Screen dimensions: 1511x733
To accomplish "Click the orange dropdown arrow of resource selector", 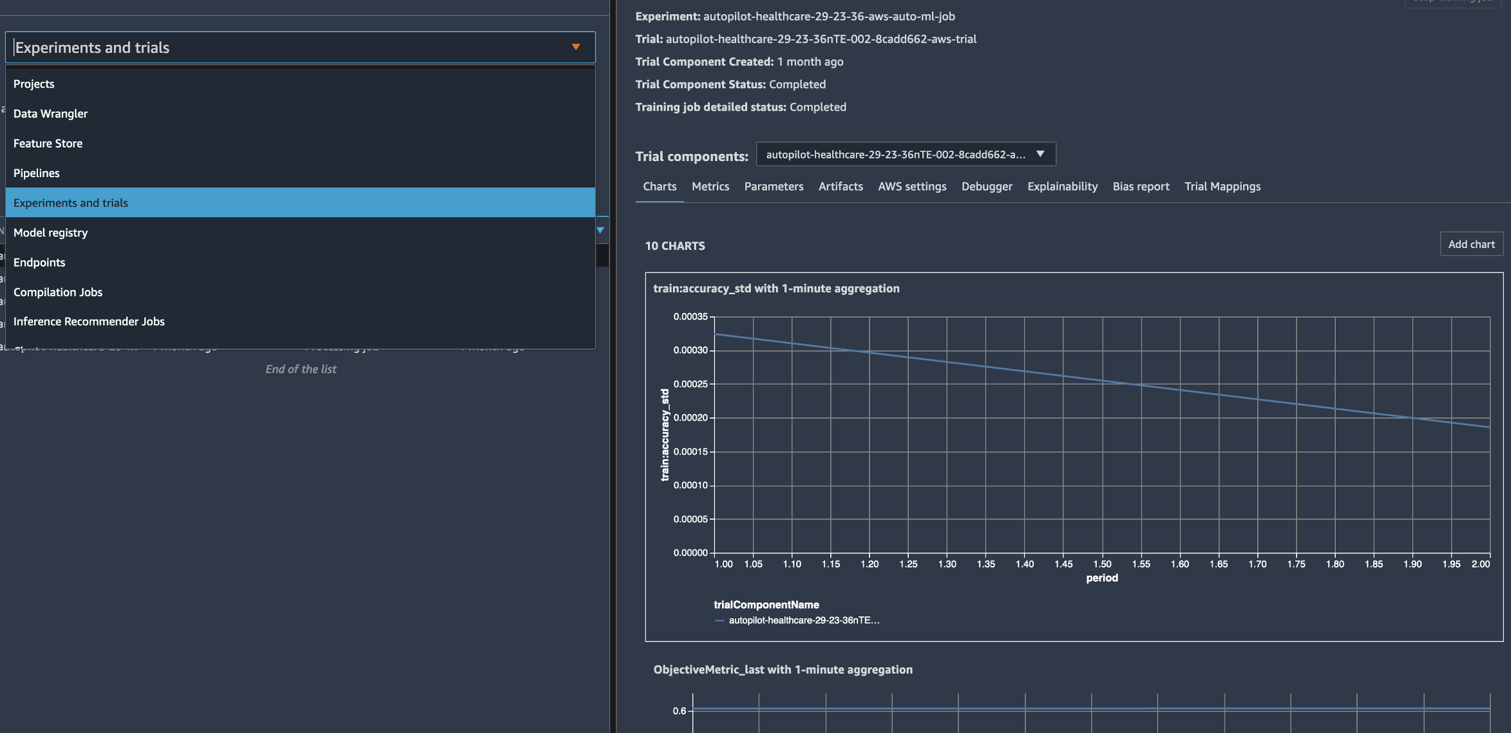I will point(576,47).
